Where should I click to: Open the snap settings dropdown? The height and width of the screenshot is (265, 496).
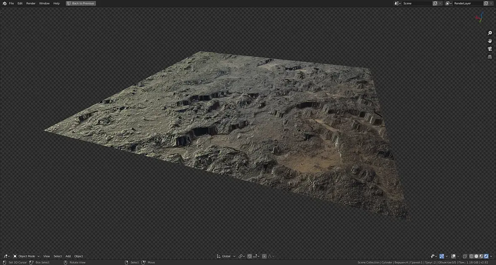[x=256, y=256]
